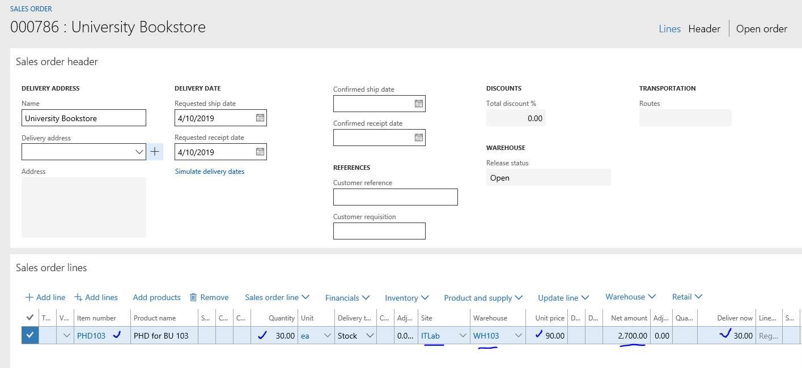Click the plus icon beside Delivery address
Image resolution: width=802 pixels, height=368 pixels.
click(155, 152)
